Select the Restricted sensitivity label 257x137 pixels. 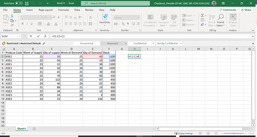(112, 44)
